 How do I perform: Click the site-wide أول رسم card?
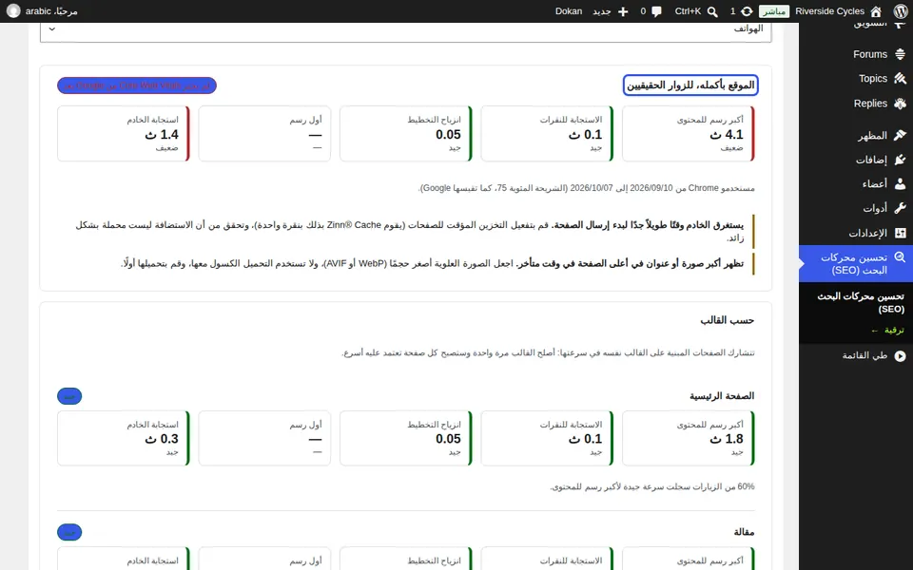click(x=264, y=134)
